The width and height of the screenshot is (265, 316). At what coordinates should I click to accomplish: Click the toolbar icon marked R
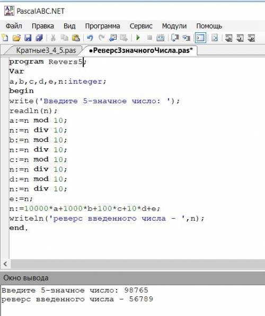pyautogui.click(x=251, y=38)
